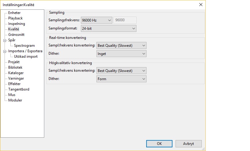Collapse the Importera / Exportera node
Screen dimensions: 250x151
tap(5, 51)
